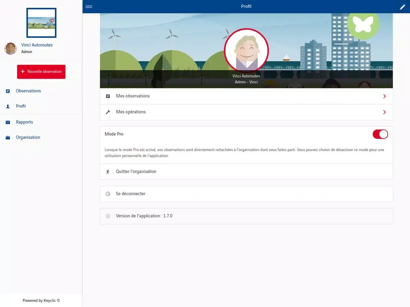Click the sidebar user avatar

pyautogui.click(x=10, y=48)
